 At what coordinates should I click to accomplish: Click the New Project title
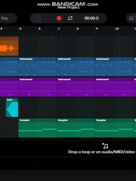click(x=69, y=8)
